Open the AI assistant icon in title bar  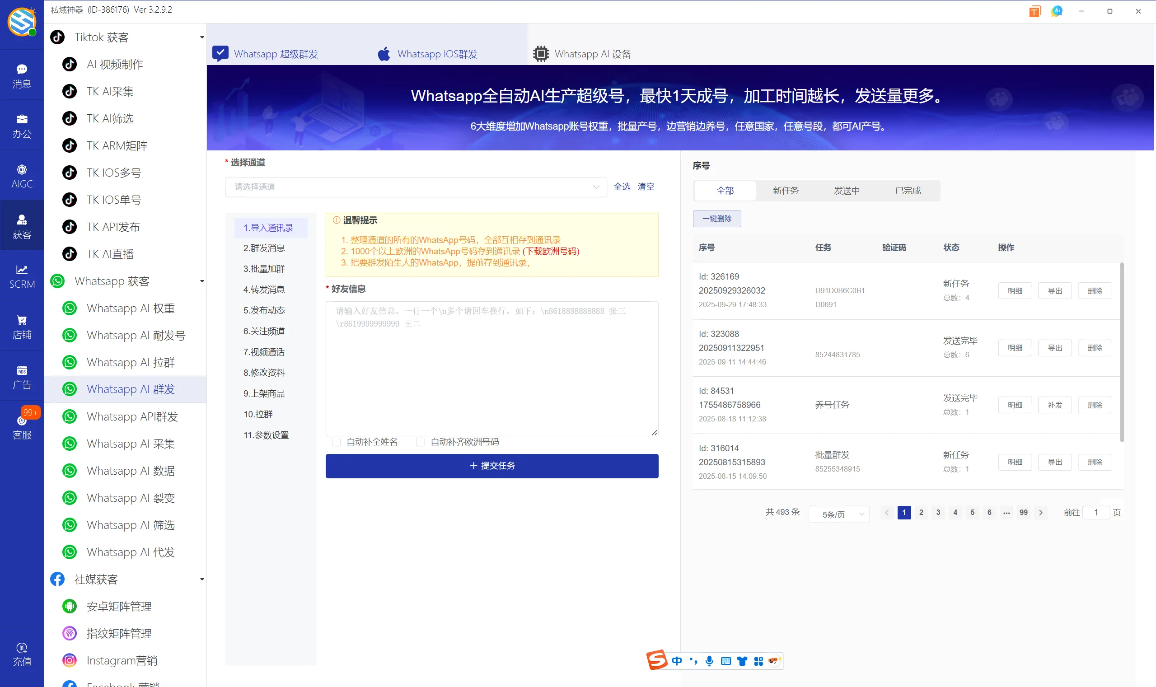point(1057,11)
